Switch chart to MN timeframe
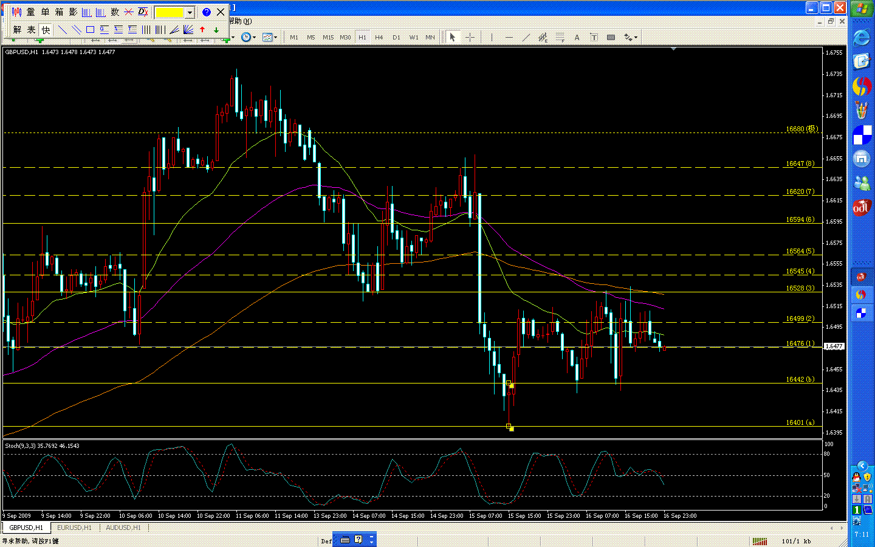Viewport: 875px width, 547px height. click(x=430, y=37)
